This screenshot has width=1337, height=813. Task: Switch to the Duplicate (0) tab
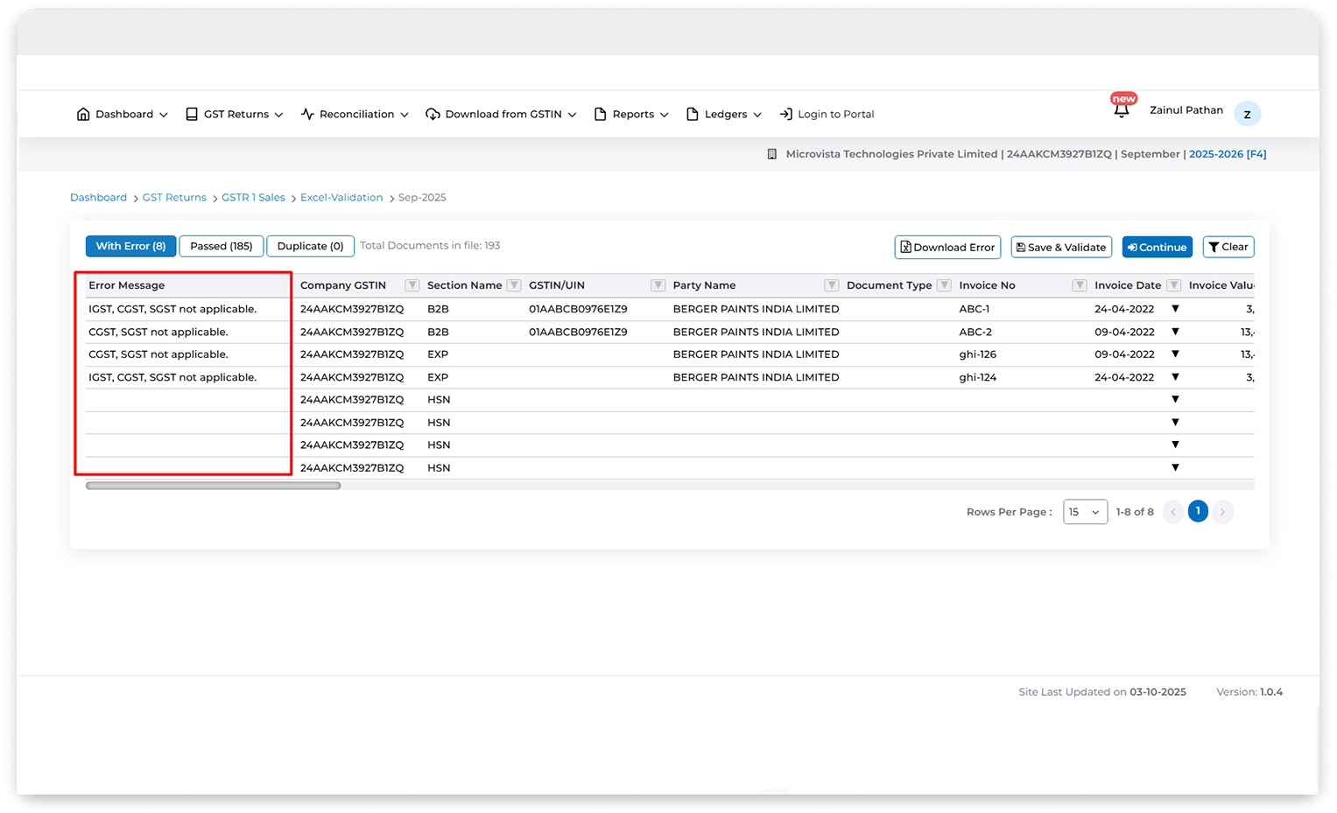click(x=310, y=247)
